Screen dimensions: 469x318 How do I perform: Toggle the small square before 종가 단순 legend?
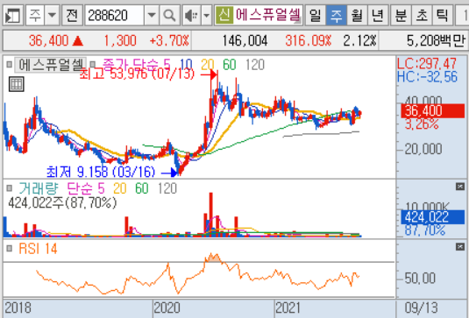point(93,64)
